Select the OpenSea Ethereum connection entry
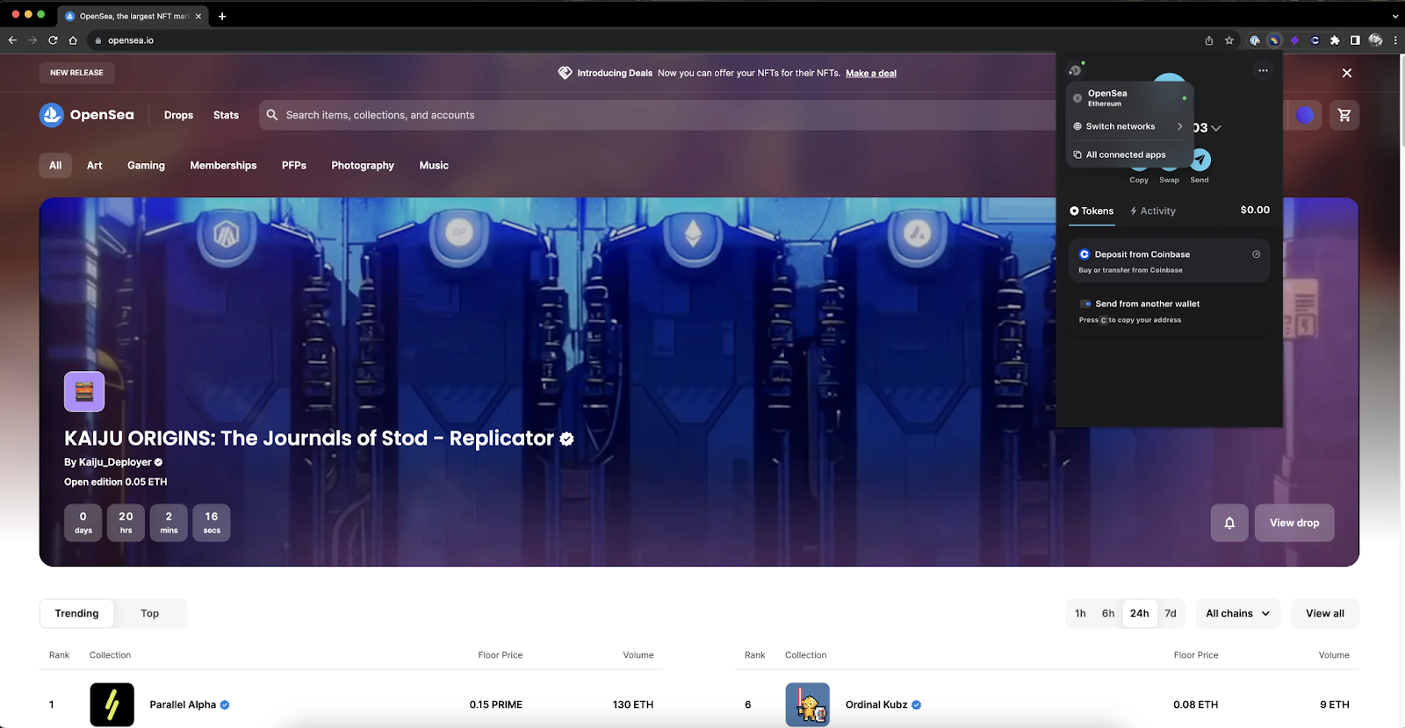This screenshot has width=1405, height=728. tap(1130, 97)
